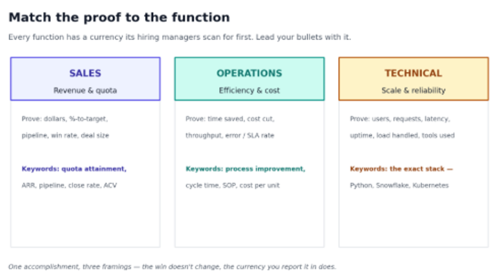This screenshot has width=493, height=271.
Task: Click 'uptime, load handled, tools used' line
Action: (402, 135)
